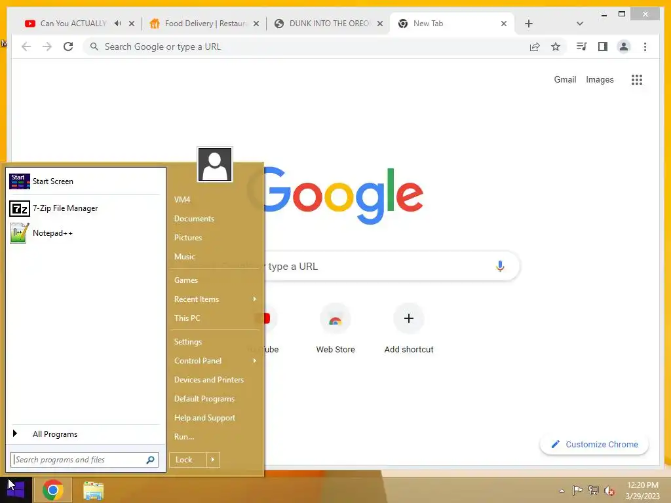The image size is (671, 503).
Task: Mute the YouTube tab's audio icon
Action: pos(118,24)
